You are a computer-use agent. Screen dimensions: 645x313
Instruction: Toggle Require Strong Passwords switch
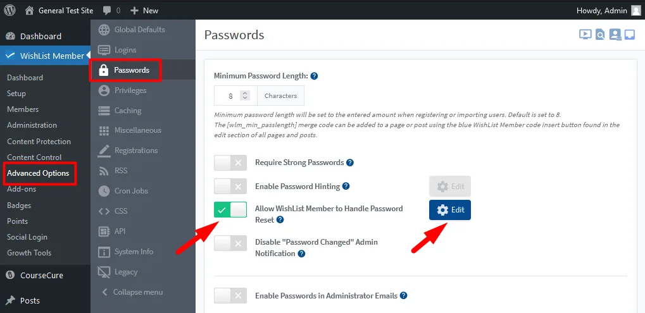[230, 163]
